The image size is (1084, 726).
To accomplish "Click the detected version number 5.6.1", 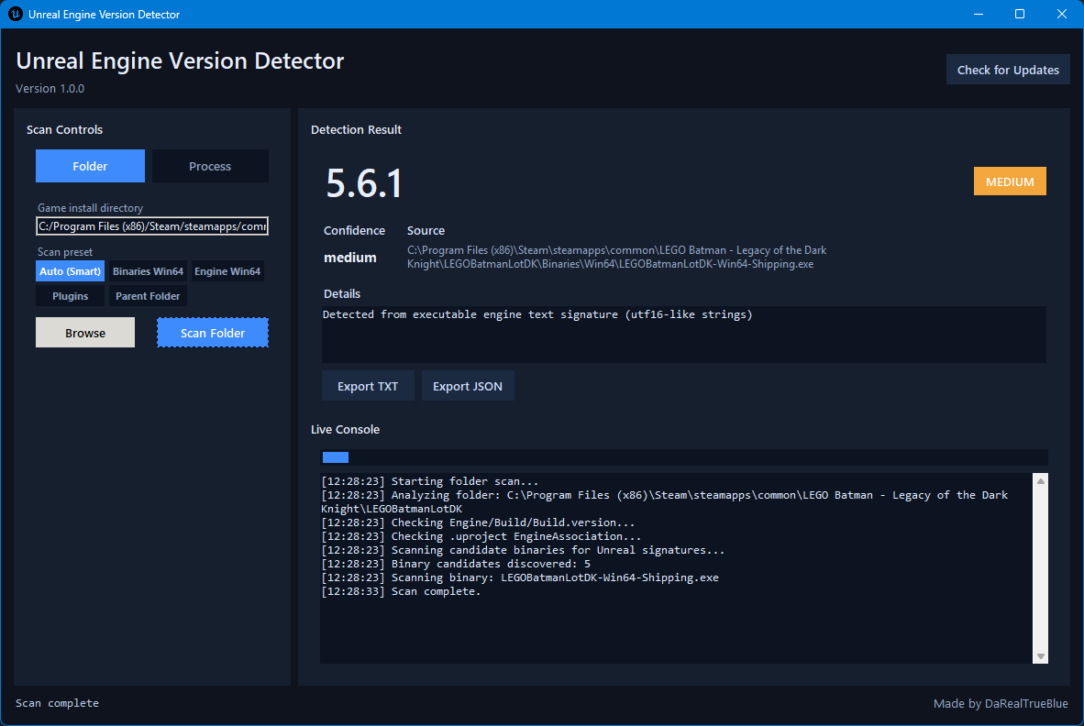I will [364, 183].
